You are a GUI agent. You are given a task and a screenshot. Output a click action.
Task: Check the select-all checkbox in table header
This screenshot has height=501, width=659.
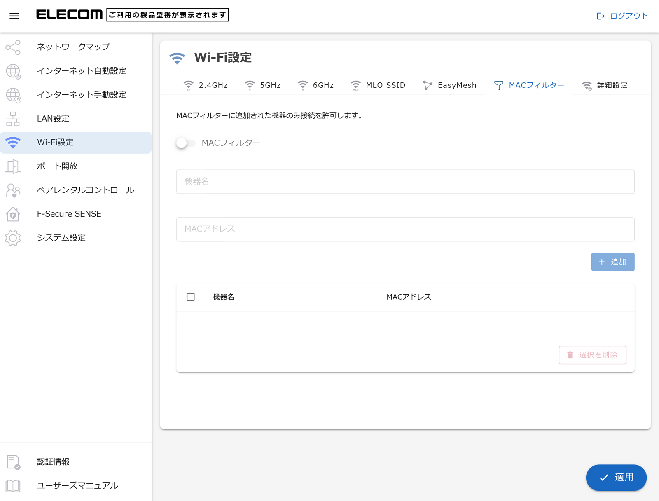pos(191,297)
